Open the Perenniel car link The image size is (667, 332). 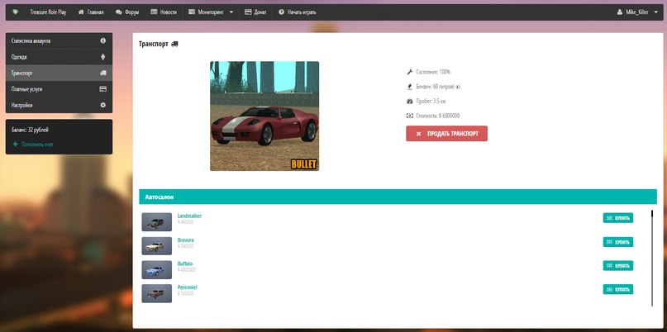point(187,287)
